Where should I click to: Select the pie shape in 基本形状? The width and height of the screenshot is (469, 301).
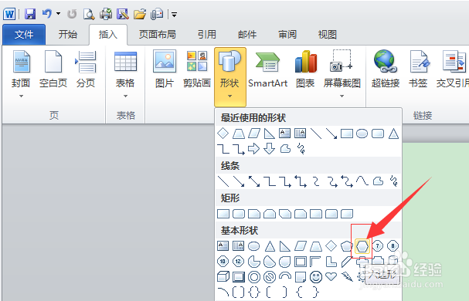(x=254, y=262)
